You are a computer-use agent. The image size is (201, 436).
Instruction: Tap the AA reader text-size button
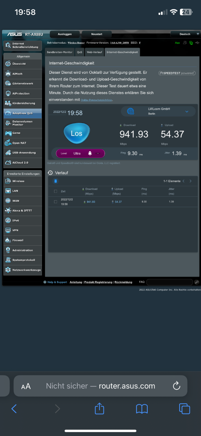pos(26,386)
